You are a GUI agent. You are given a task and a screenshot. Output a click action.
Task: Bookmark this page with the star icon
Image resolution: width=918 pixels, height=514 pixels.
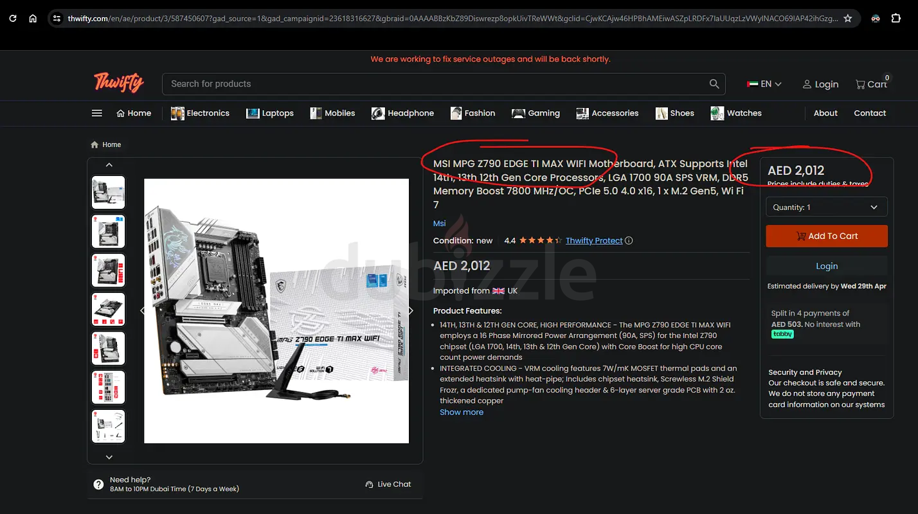click(848, 19)
